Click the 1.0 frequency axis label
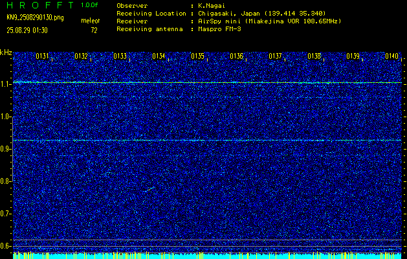This screenshot has height=259, width=407. (6, 117)
